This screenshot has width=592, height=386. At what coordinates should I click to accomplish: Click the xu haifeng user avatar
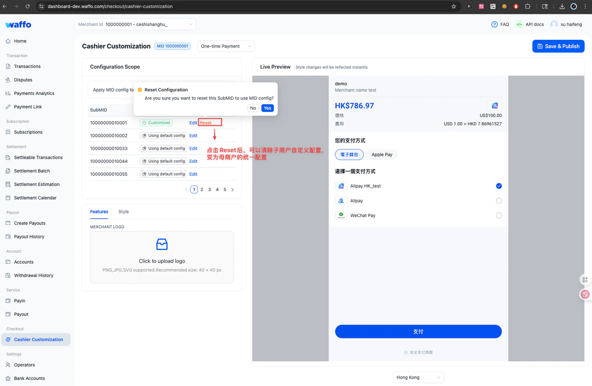tap(554, 24)
